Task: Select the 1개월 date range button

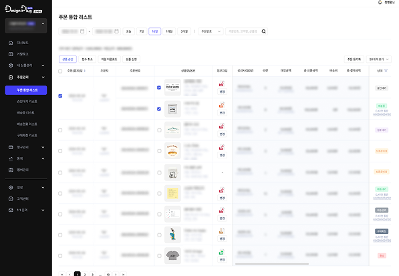Action: click(169, 31)
